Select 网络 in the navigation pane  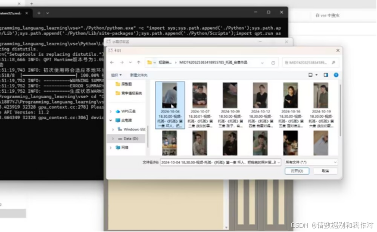122,148
